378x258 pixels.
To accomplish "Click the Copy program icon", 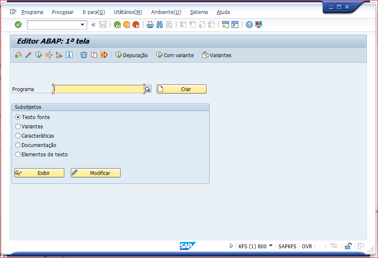I will [x=94, y=55].
